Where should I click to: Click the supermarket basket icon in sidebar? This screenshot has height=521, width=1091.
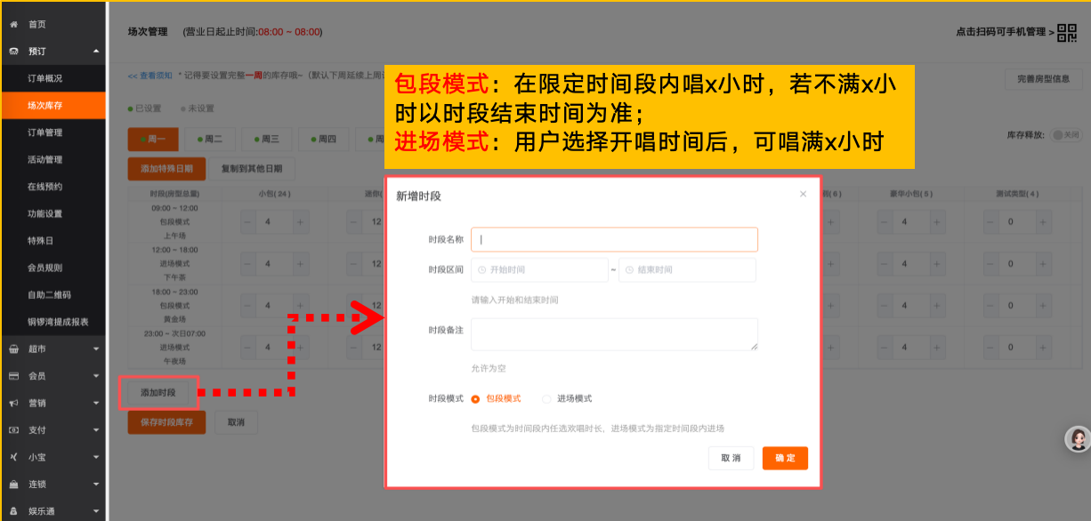pyautogui.click(x=13, y=349)
